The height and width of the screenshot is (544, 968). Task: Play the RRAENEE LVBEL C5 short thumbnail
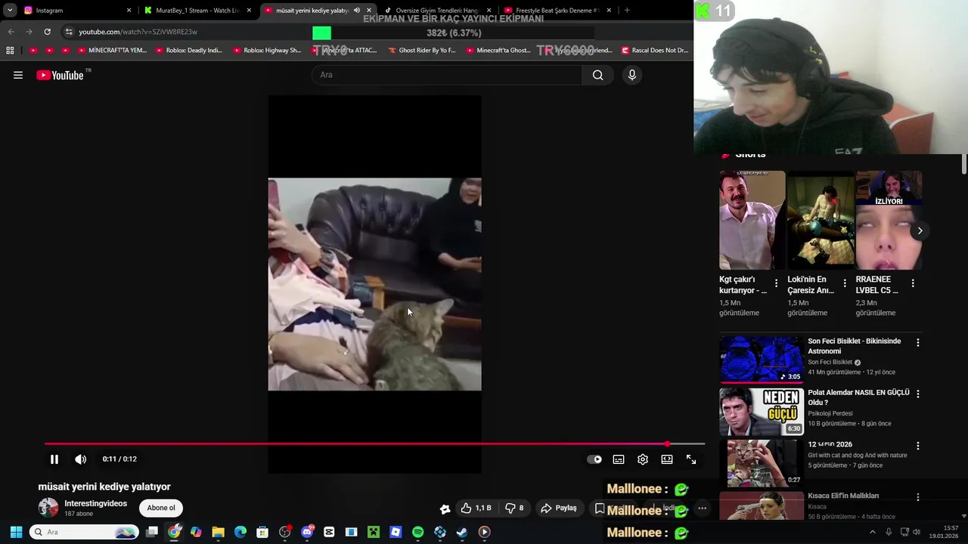coord(889,220)
